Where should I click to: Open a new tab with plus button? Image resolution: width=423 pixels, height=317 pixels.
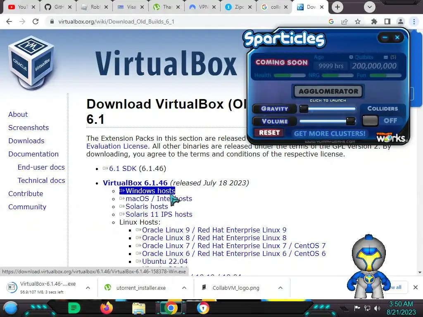point(337,7)
